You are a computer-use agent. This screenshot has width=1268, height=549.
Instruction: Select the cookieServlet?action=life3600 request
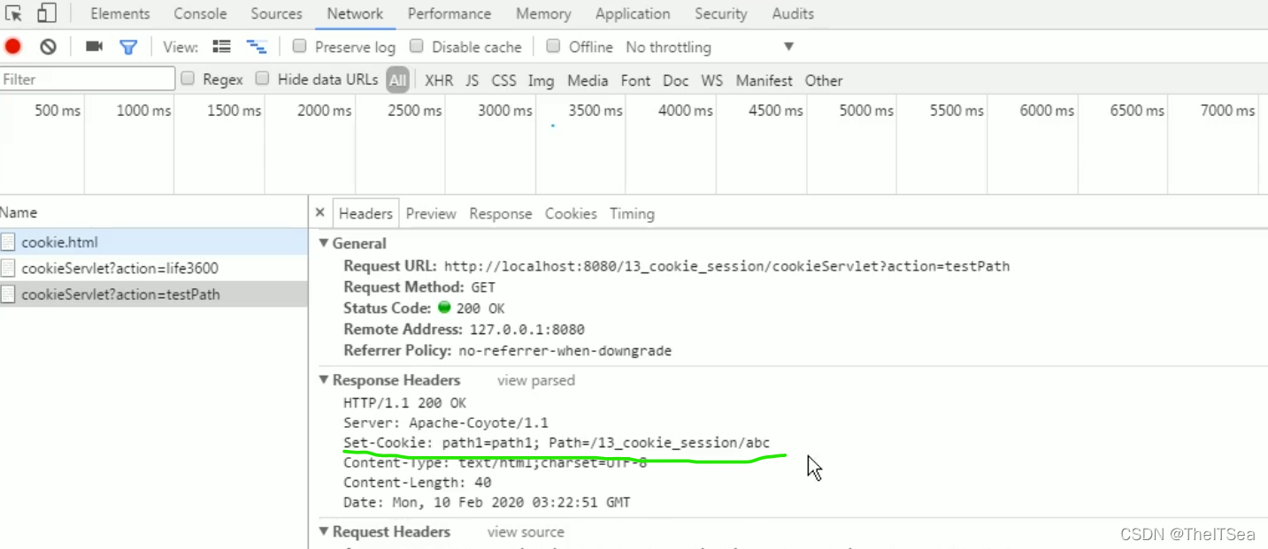(154, 268)
